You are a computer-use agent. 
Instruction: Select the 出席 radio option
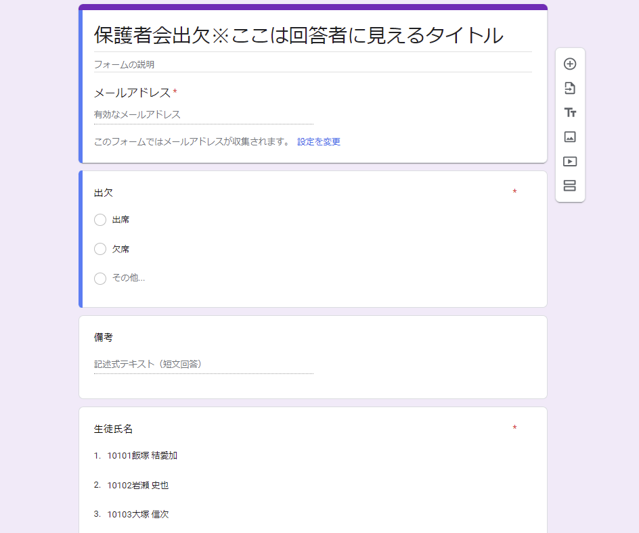tap(100, 220)
